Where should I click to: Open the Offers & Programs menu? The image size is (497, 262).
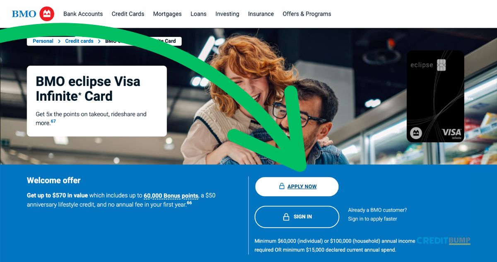click(307, 14)
